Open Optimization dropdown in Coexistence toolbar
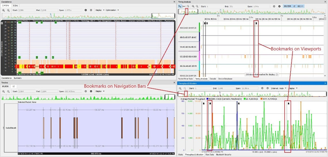Viewport: 328px width, 157px height. click(x=112, y=10)
